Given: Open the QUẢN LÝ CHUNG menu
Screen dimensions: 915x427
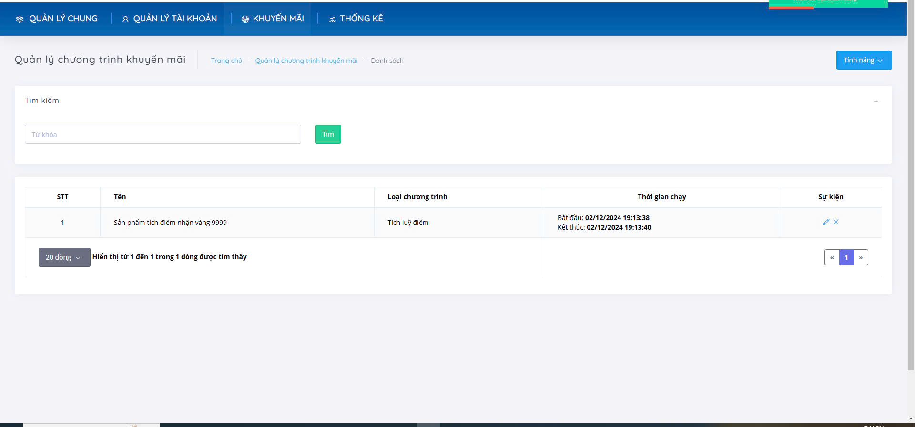Looking at the screenshot, I should click(x=57, y=19).
